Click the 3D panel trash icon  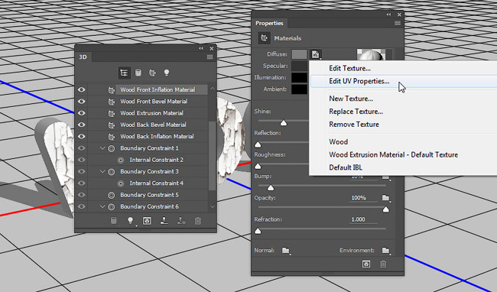(198, 221)
